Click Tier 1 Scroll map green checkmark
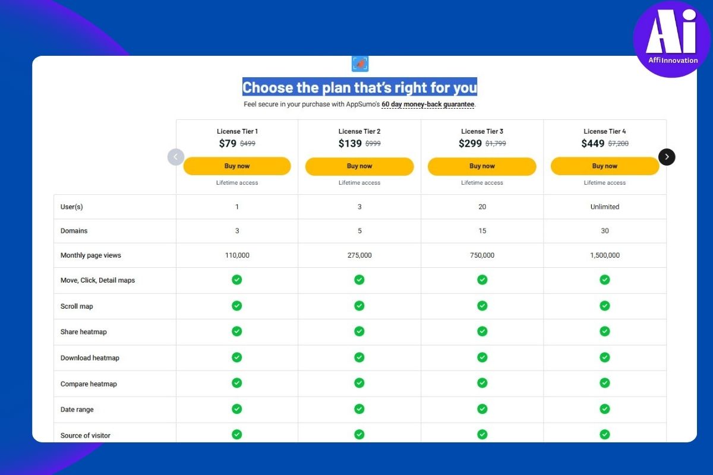Viewport: 713px width, 475px height. pyautogui.click(x=236, y=306)
